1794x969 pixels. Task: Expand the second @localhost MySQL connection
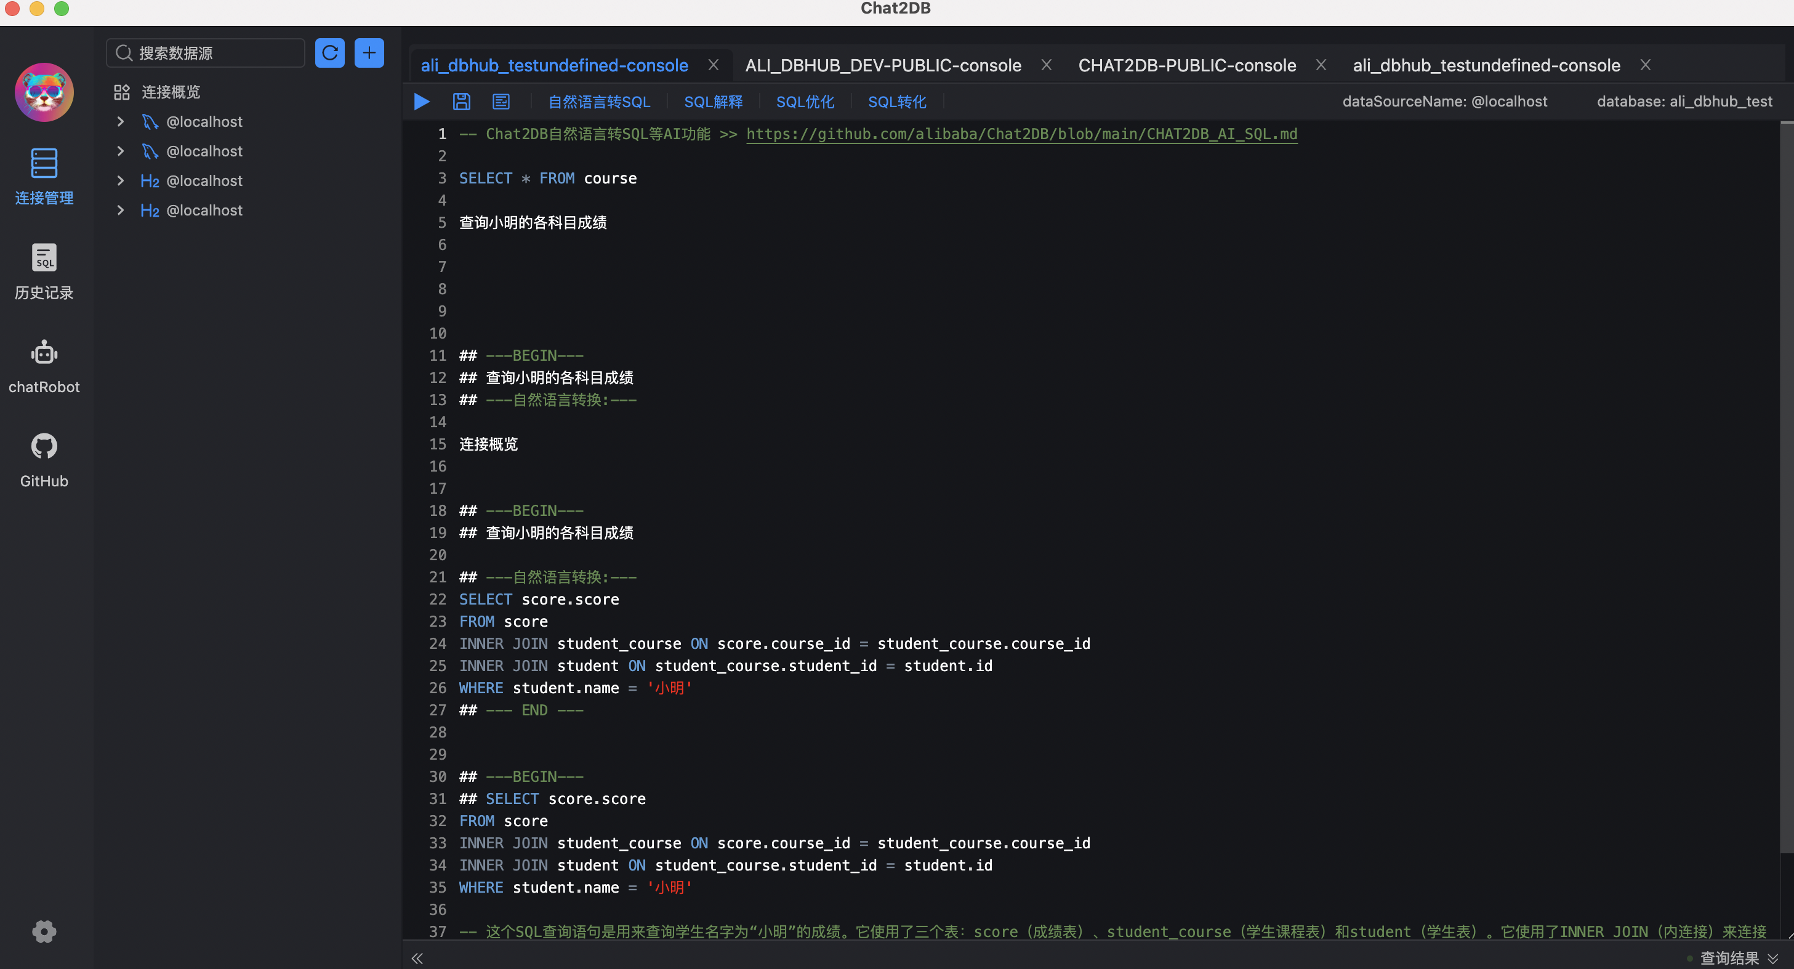click(121, 151)
